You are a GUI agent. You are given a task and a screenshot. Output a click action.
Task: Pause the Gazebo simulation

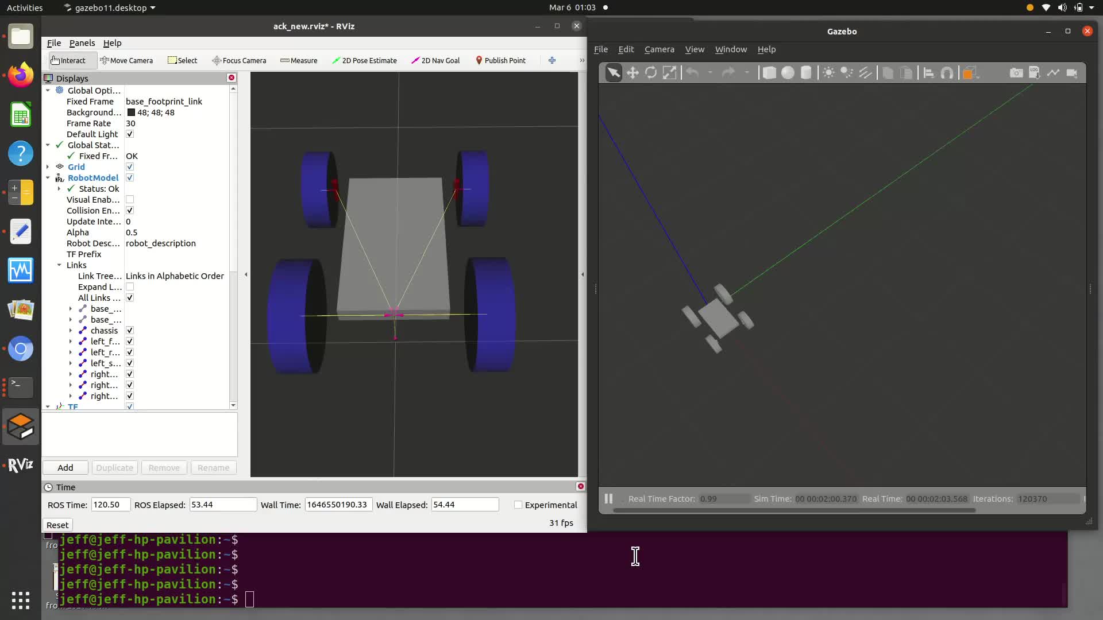pyautogui.click(x=608, y=499)
